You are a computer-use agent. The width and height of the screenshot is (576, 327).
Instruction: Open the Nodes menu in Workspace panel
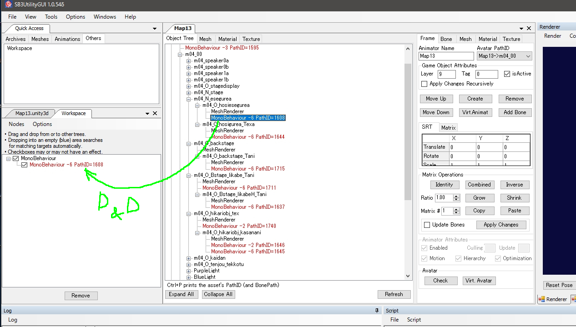click(x=16, y=124)
